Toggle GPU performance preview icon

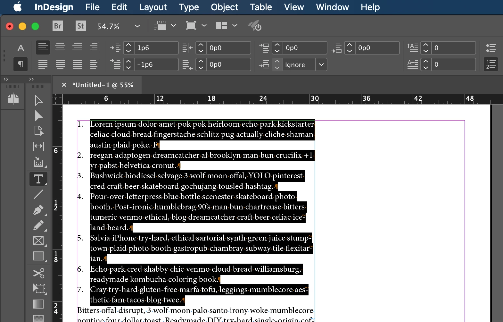pyautogui.click(x=255, y=26)
